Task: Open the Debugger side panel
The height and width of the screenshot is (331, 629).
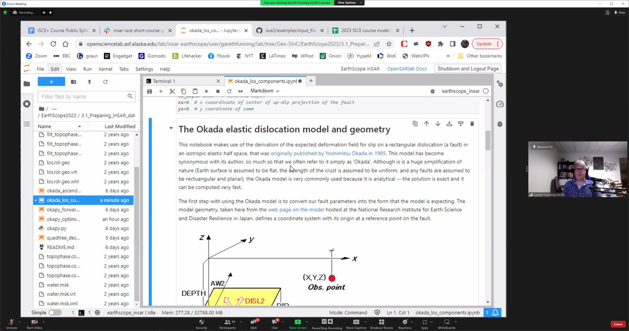Action: coord(500,124)
